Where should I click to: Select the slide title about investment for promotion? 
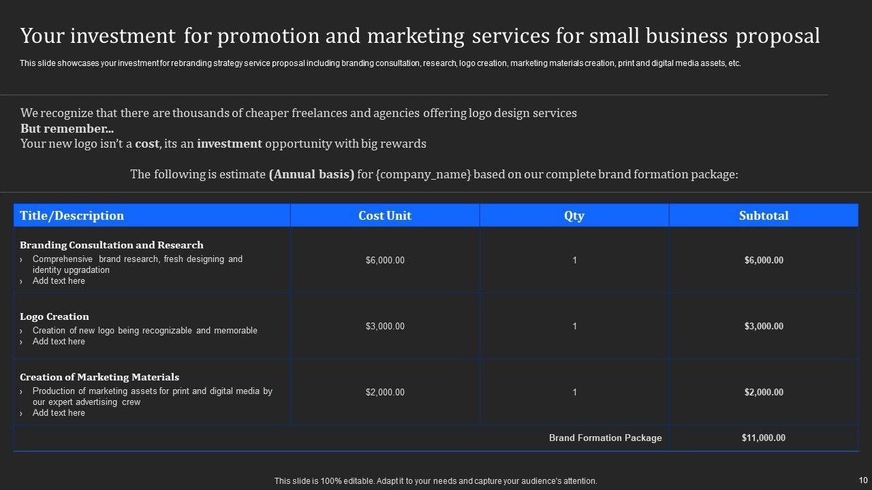tap(420, 36)
